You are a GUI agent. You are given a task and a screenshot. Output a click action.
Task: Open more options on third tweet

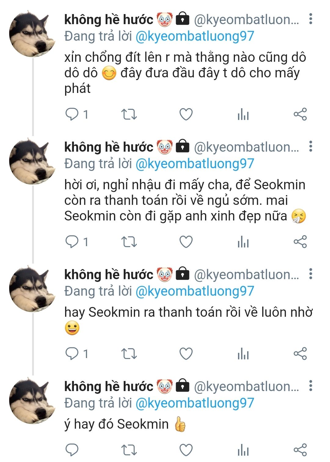[310, 274]
